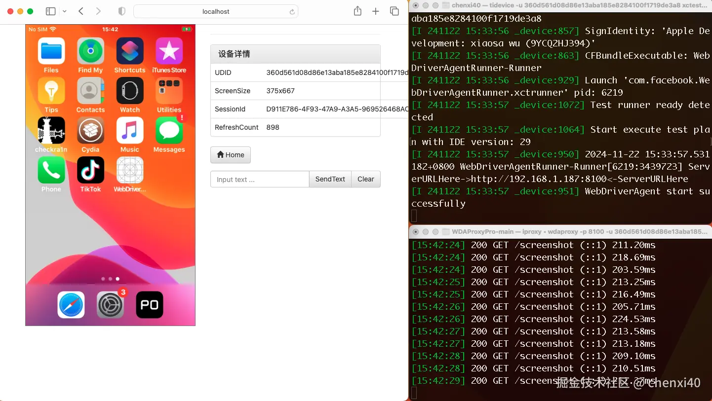Image resolution: width=712 pixels, height=401 pixels.
Task: Reload the localhost page
Action: tap(292, 12)
